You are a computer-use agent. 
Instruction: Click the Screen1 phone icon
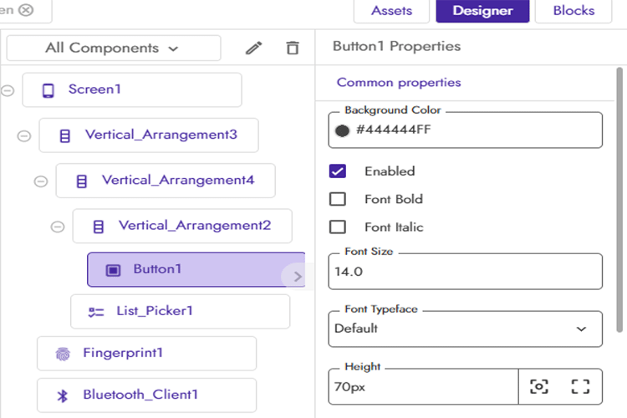(48, 89)
